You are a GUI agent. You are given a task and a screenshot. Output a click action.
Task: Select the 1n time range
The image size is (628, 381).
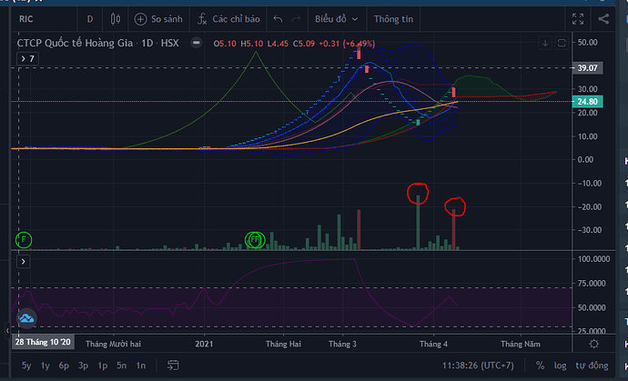click(x=140, y=365)
